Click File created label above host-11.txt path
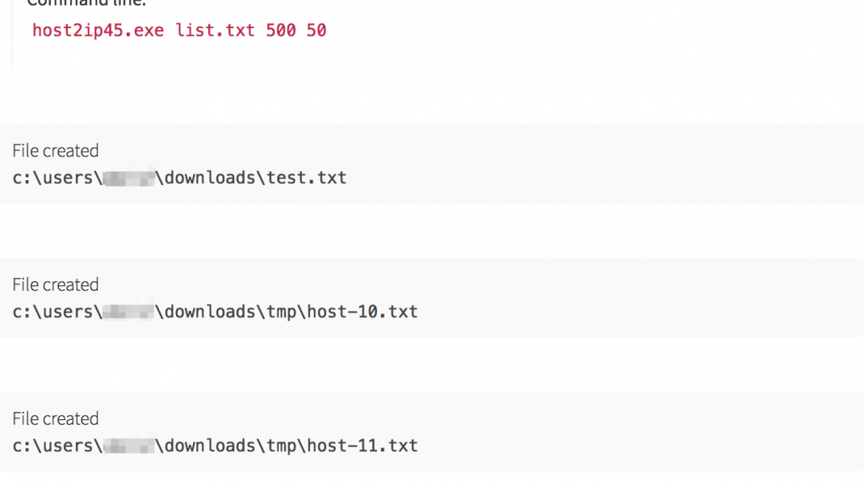Screen dimensions: 864x483 pos(56,418)
